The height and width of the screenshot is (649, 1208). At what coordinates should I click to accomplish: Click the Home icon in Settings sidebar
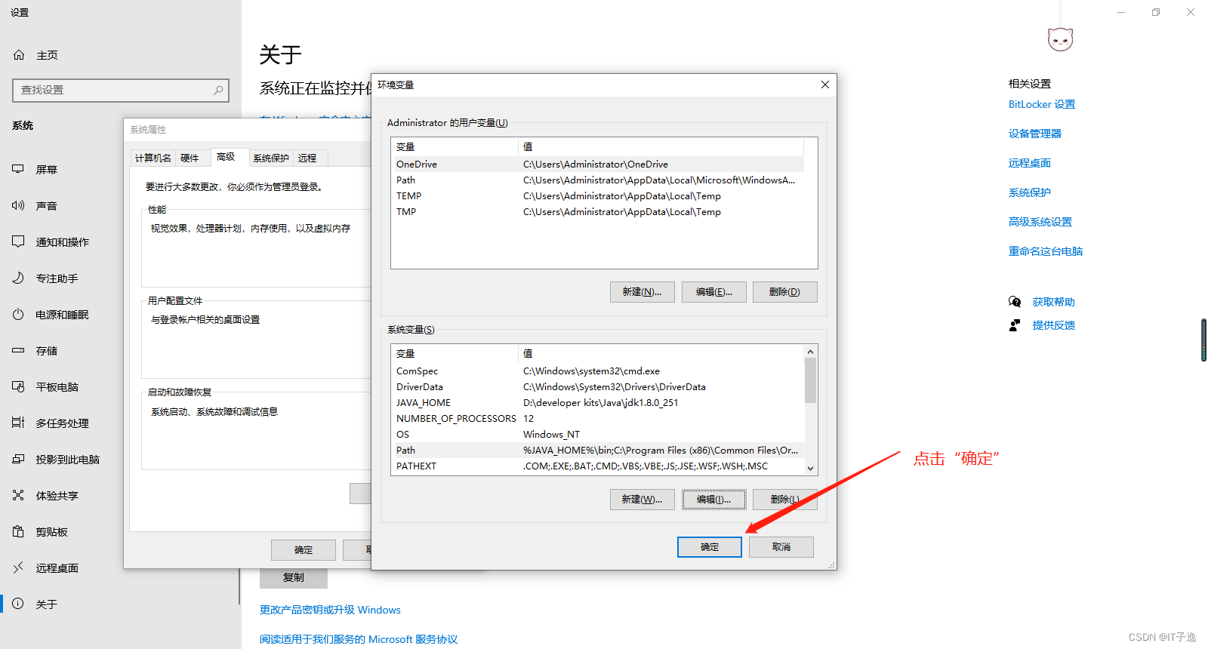click(19, 55)
